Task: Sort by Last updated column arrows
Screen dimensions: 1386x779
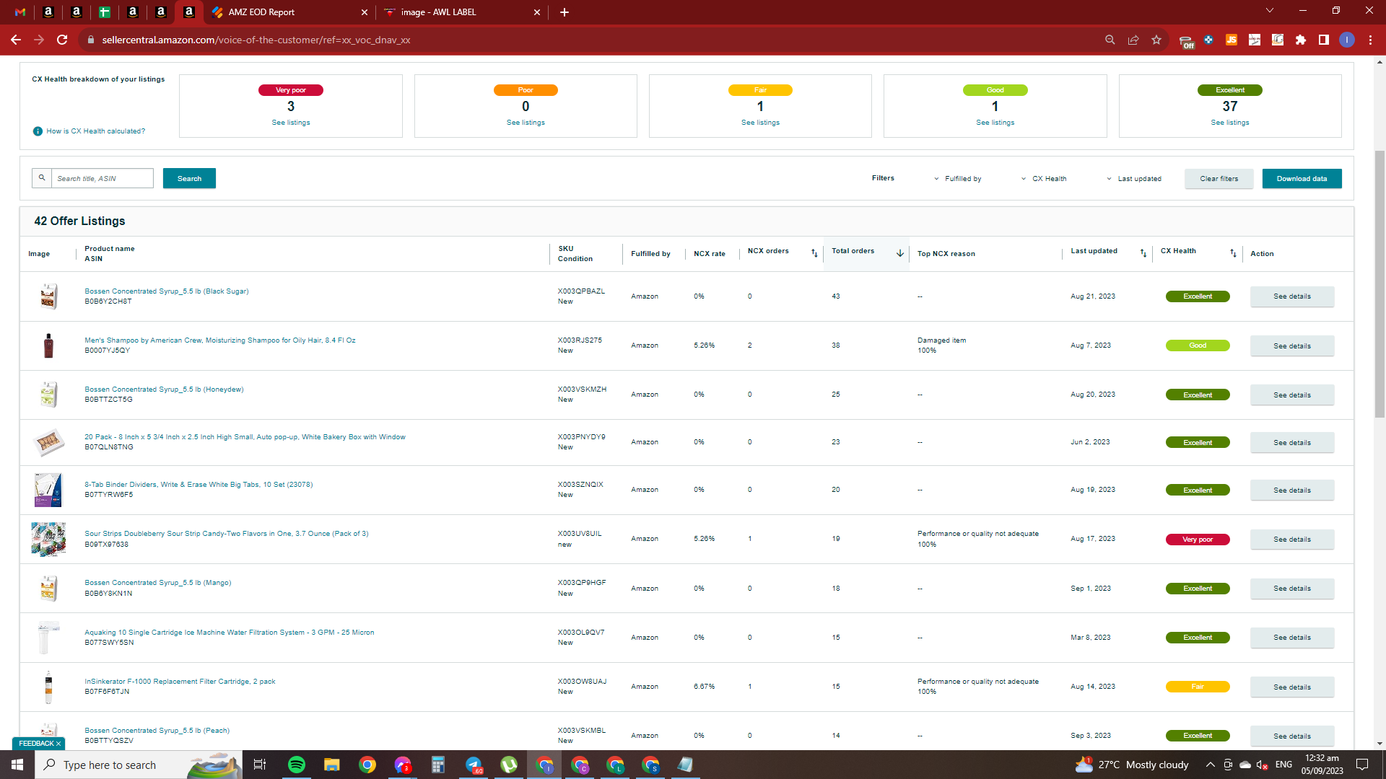Action: [x=1143, y=253]
